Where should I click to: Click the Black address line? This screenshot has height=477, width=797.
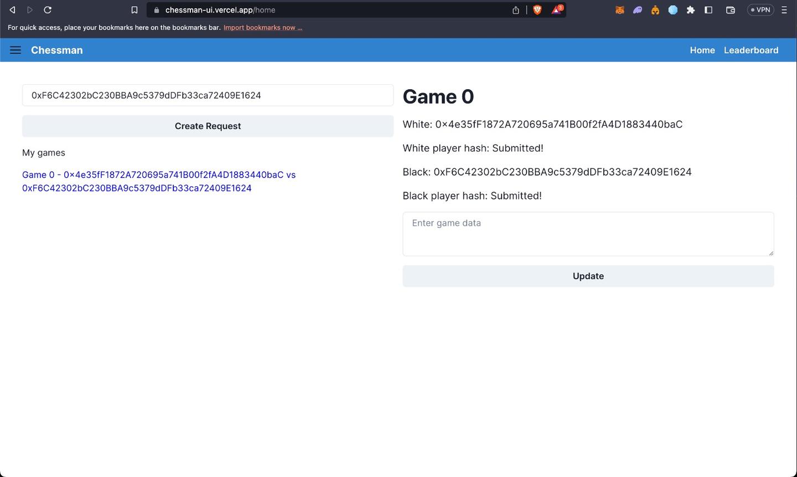547,172
